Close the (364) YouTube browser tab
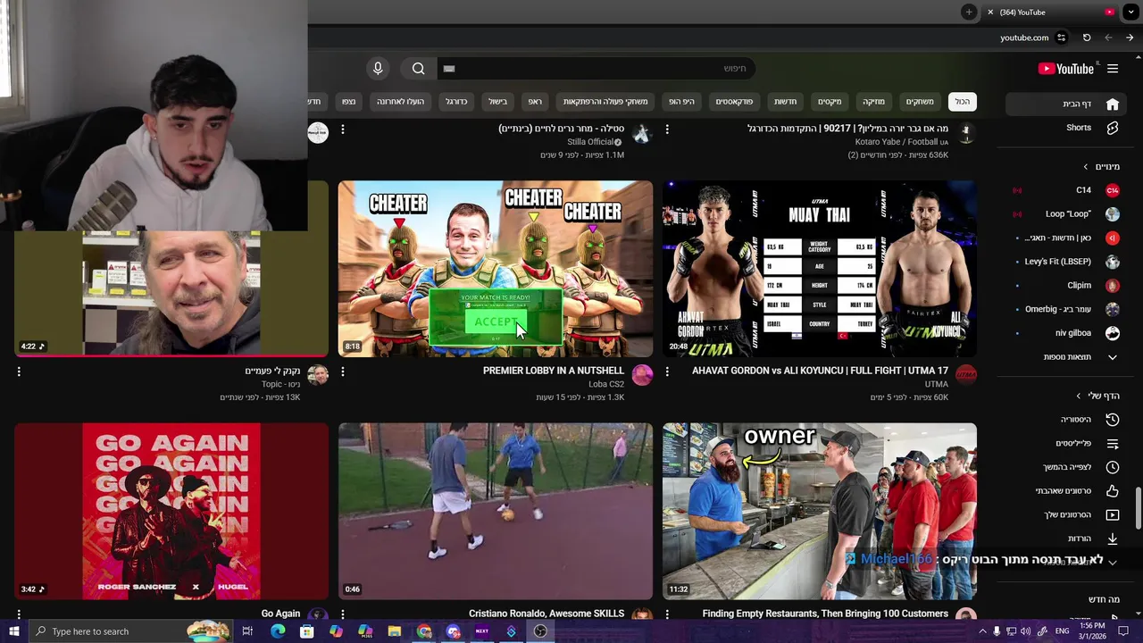The image size is (1143, 643). [990, 13]
